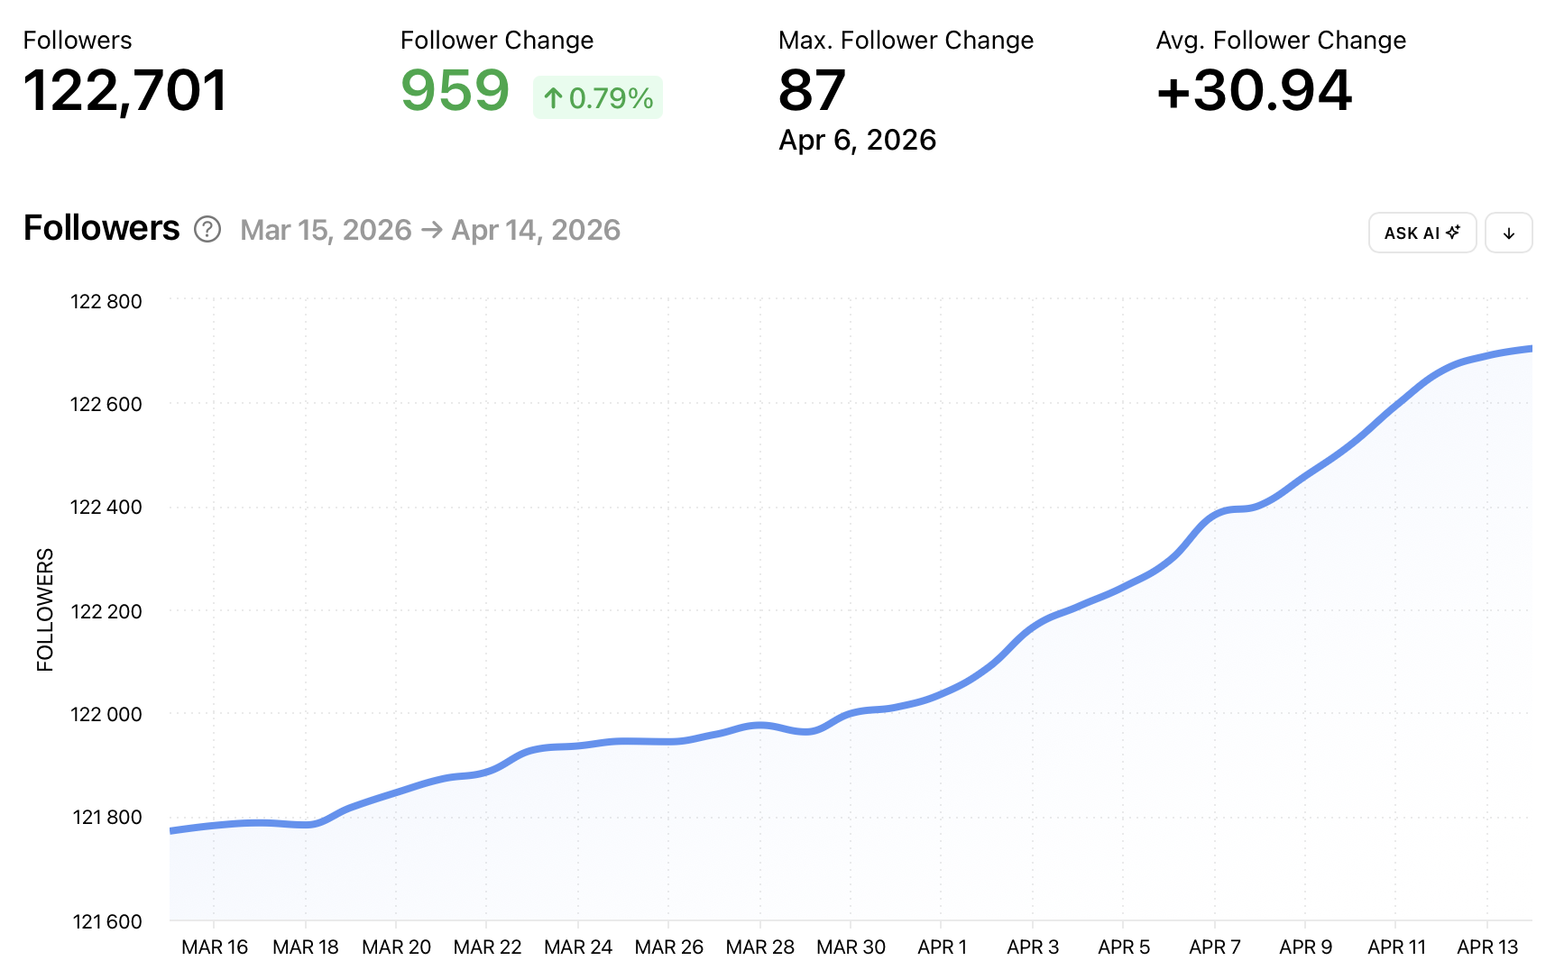Click the Follower Change value 959

(455, 90)
